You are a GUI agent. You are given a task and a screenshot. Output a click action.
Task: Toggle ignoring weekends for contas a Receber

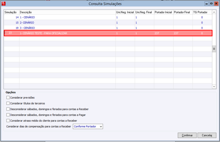pyautogui.click(x=8, y=109)
